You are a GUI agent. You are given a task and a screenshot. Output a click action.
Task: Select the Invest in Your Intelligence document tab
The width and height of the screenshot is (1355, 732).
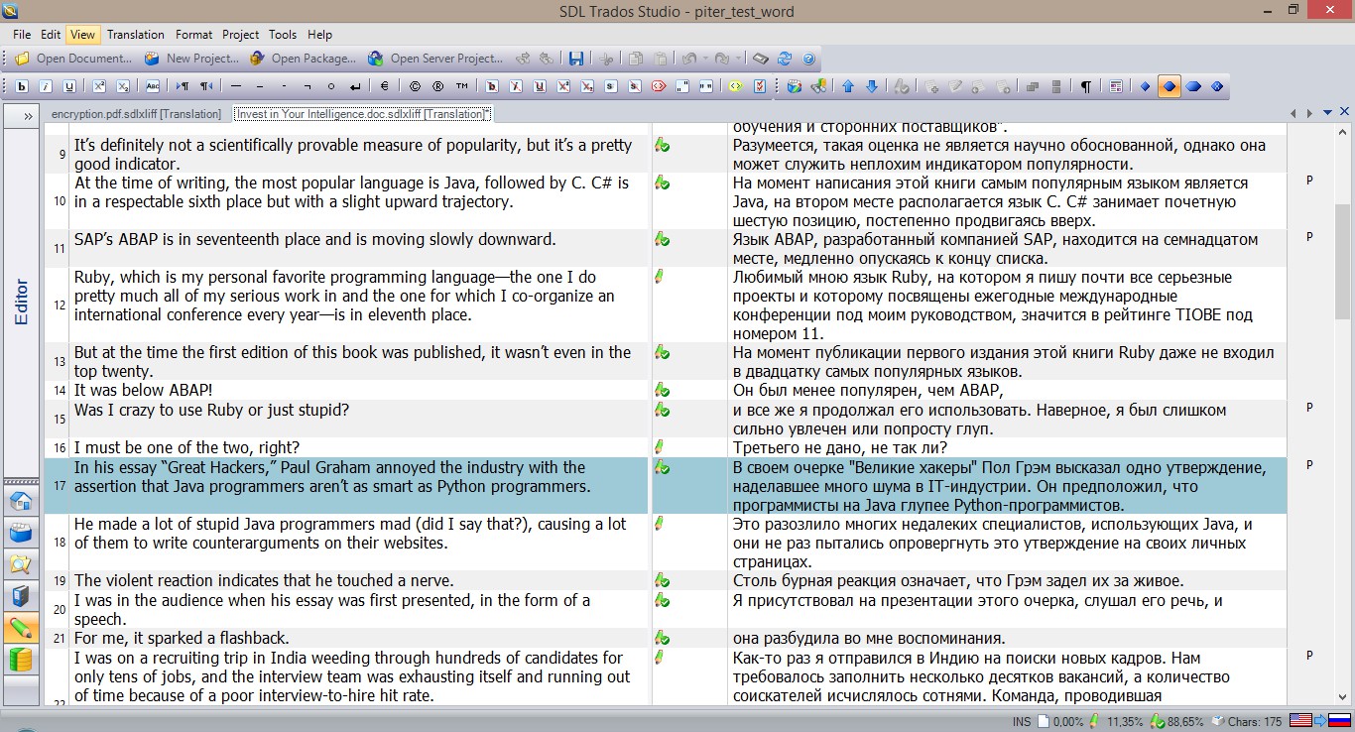(362, 114)
